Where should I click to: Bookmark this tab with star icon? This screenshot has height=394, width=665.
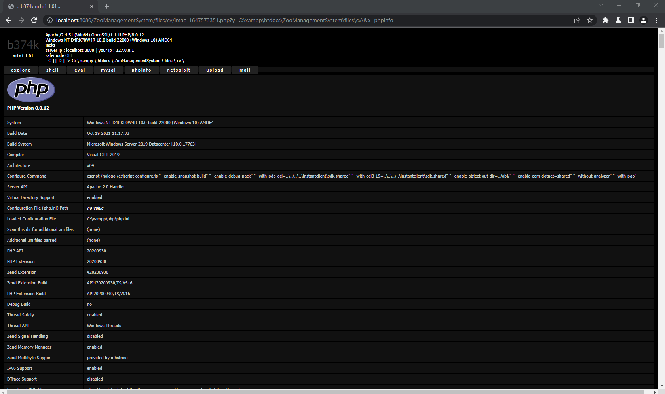(590, 20)
